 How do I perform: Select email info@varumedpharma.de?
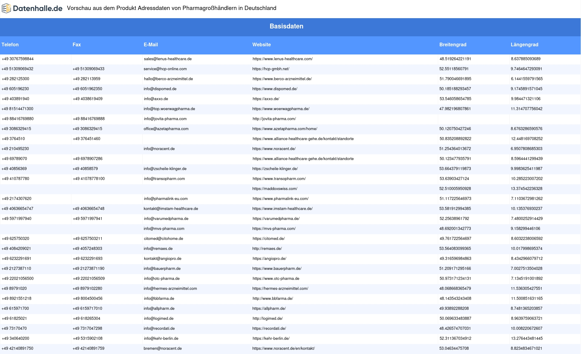point(166,219)
